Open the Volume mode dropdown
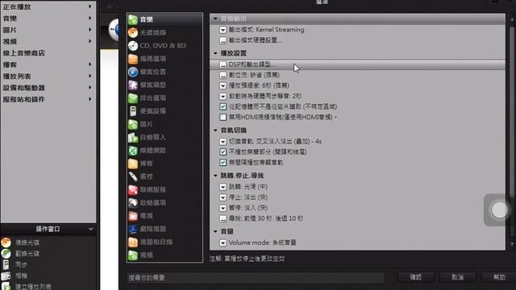This screenshot has height=290, width=516. pos(223,242)
